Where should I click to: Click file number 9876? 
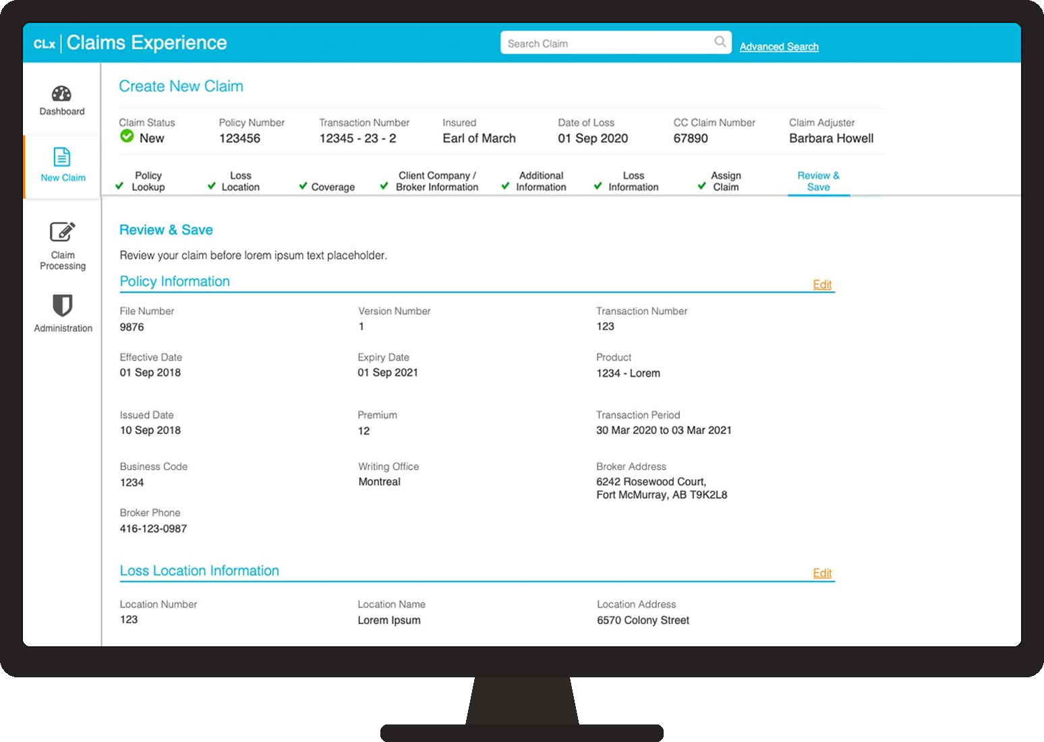click(x=132, y=327)
